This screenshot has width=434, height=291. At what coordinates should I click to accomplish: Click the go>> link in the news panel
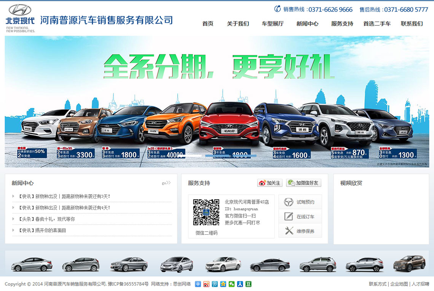click(166, 183)
